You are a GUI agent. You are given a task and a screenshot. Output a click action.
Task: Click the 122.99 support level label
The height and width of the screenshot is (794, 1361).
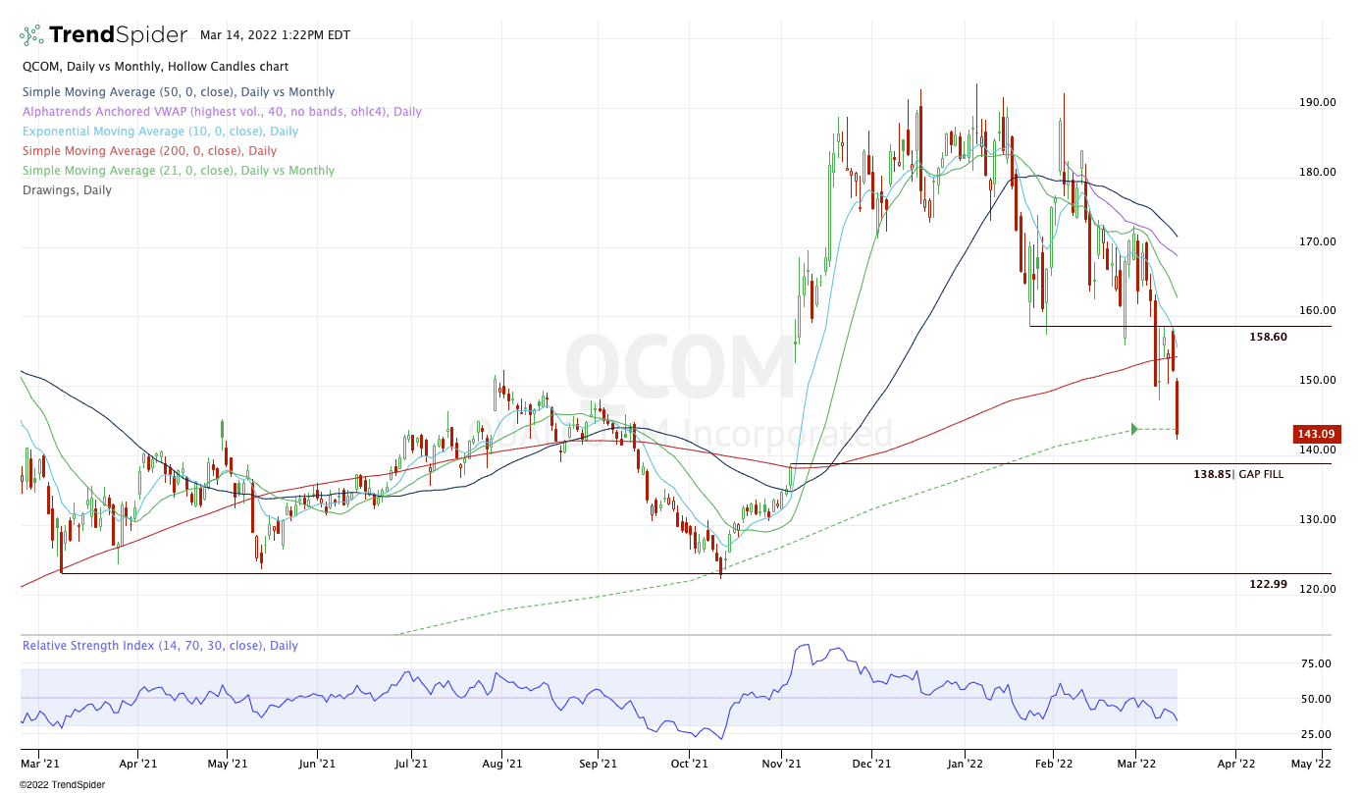tap(1268, 584)
